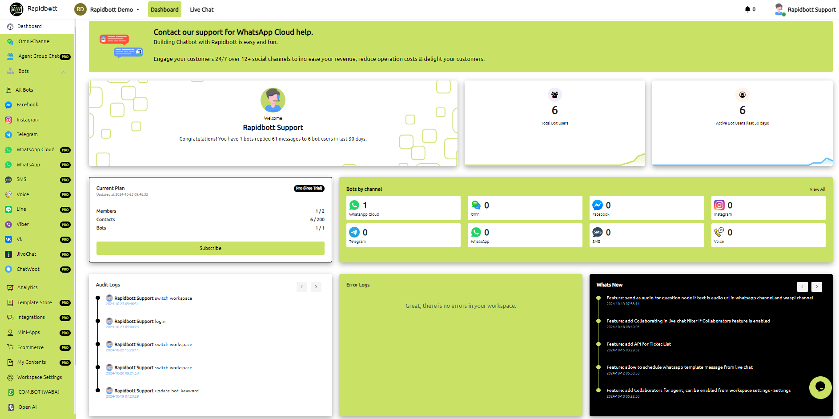Open the WhatsApp channel card
839x419 pixels.
(x=525, y=235)
